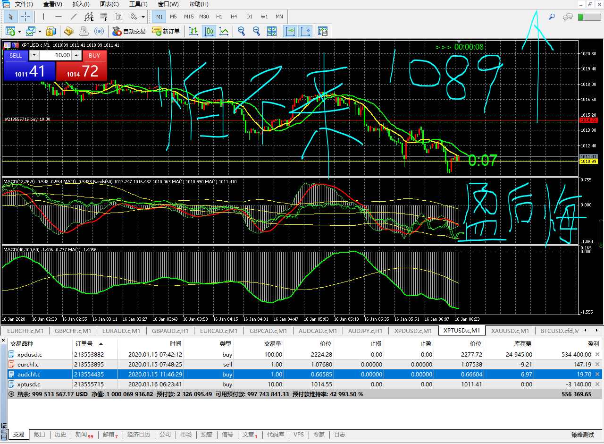Switch to the EURCHF.c,M1 chart tab

[25, 331]
